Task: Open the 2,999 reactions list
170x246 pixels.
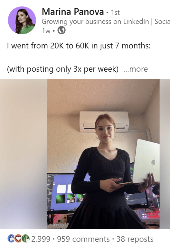Action: tap(41, 239)
